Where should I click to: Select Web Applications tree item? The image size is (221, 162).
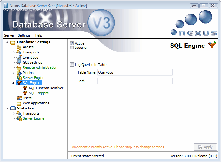click(x=36, y=103)
